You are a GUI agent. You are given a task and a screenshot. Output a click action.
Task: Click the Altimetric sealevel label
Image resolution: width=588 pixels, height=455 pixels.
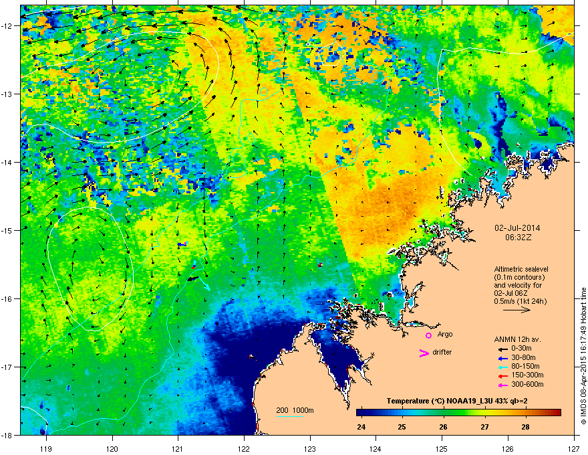[x=521, y=269]
